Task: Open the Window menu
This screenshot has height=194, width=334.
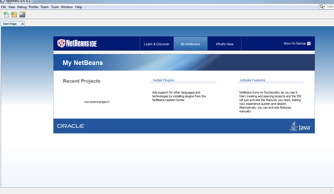Action: [x=67, y=7]
